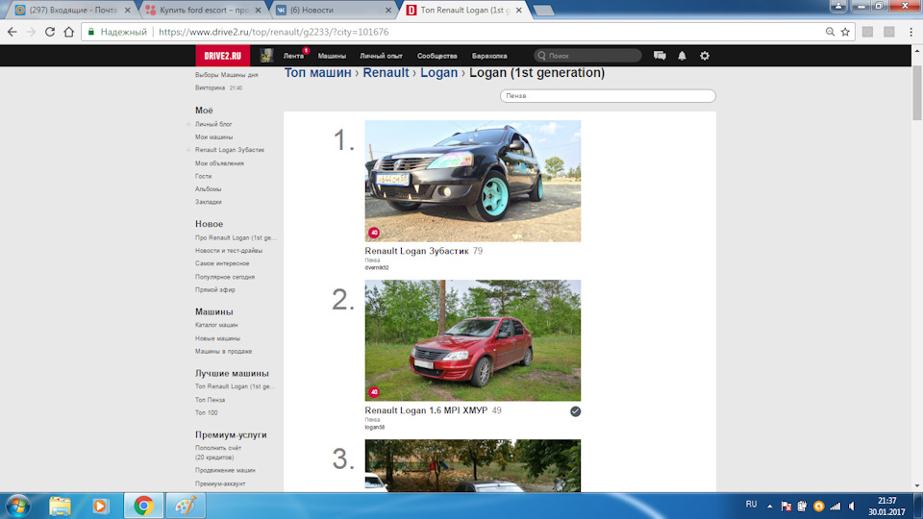
Task: Click the zoom magnifier icon in the address bar
Action: (x=830, y=32)
